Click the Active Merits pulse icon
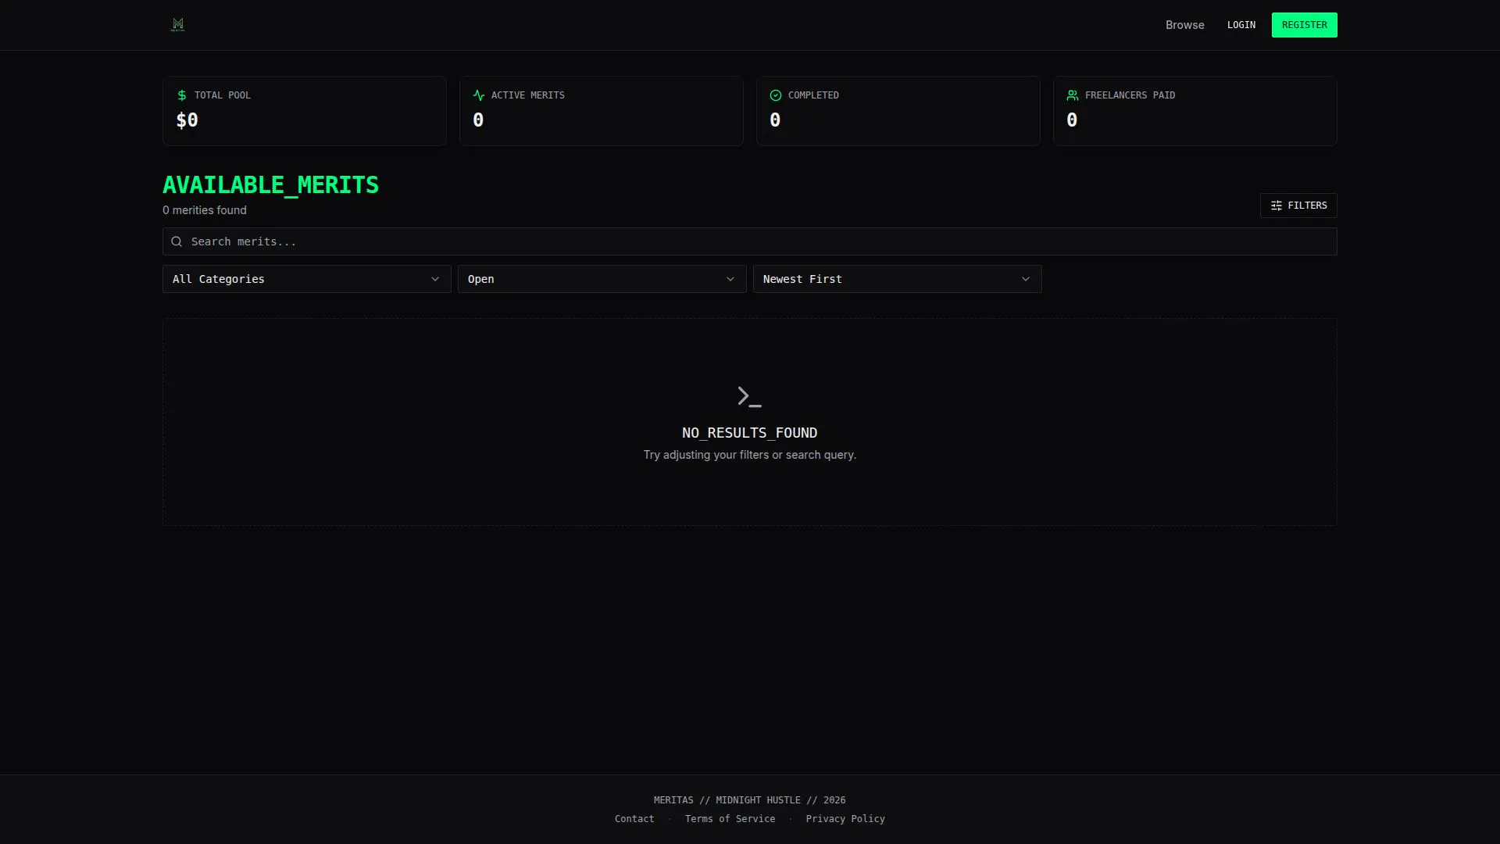Screen dimensions: 1500x844 point(479,95)
